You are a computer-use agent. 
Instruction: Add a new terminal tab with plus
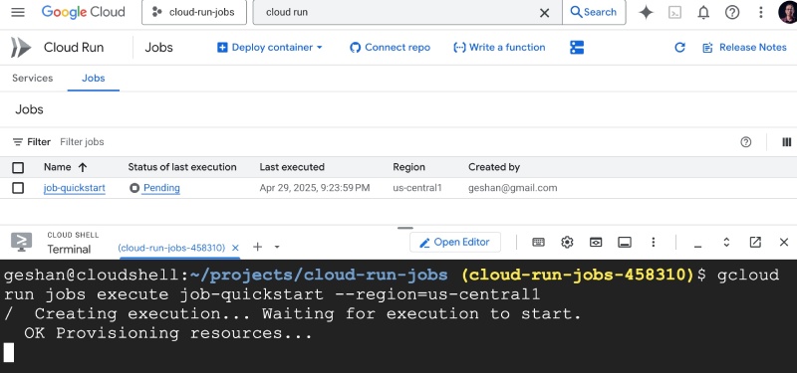pyautogui.click(x=258, y=247)
